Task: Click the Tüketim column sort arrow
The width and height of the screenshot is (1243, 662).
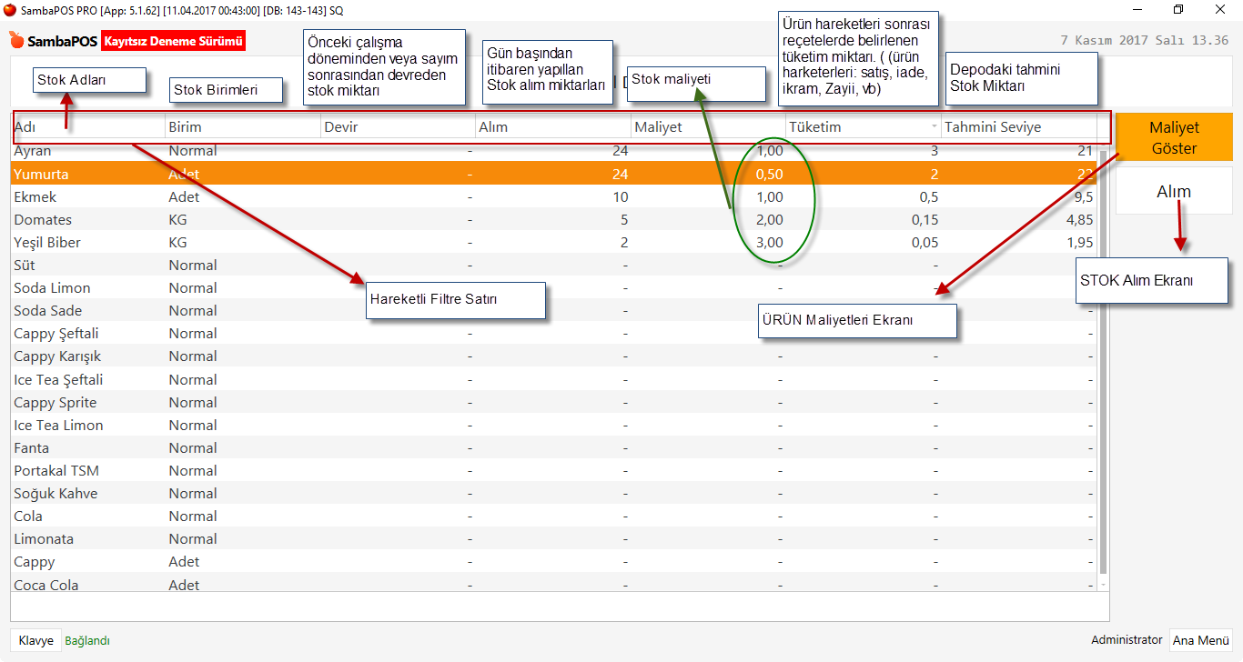Action: pyautogui.click(x=934, y=127)
